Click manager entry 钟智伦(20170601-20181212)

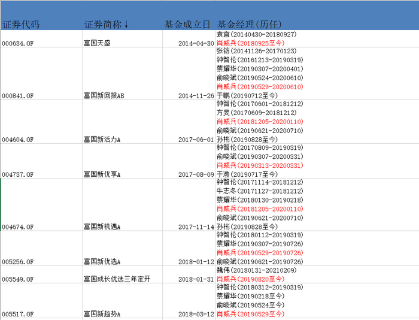coord(260,104)
